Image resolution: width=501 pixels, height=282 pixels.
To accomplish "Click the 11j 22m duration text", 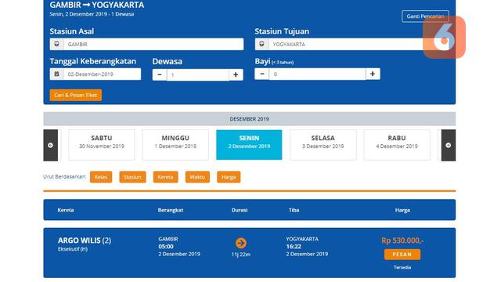I will point(241,255).
